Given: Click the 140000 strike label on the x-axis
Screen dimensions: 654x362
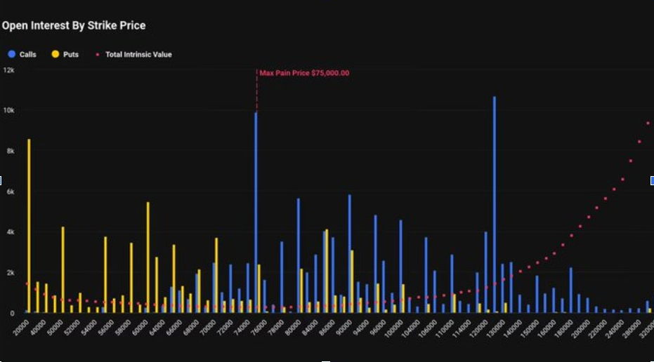Looking at the screenshot, I should tap(513, 328).
